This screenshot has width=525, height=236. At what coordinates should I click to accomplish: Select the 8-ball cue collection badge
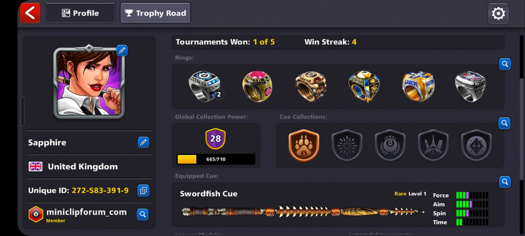(390, 145)
